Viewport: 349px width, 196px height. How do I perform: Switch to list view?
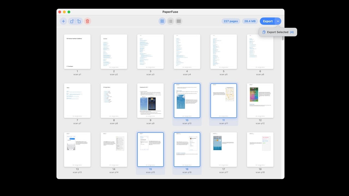click(170, 21)
